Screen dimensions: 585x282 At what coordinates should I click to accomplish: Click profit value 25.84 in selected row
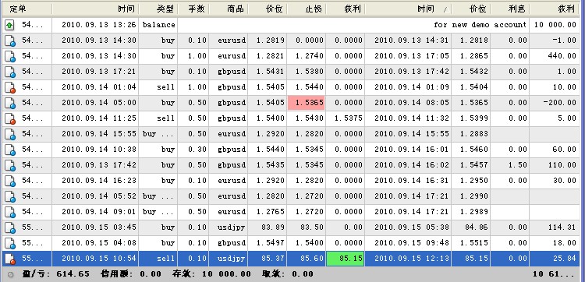pyautogui.click(x=564, y=259)
